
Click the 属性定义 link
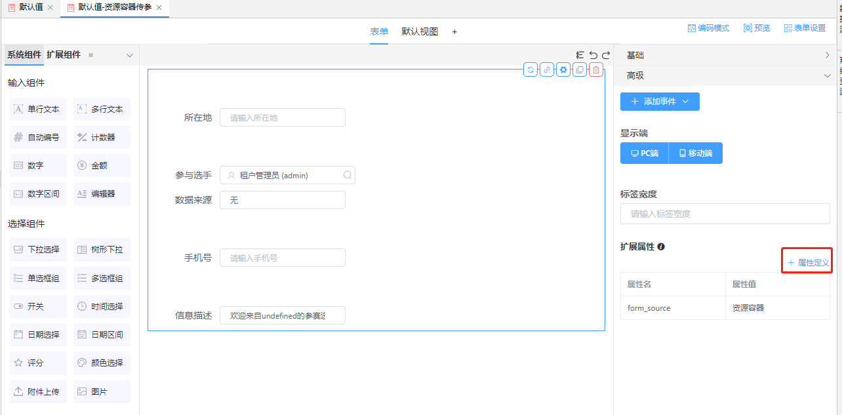(809, 262)
